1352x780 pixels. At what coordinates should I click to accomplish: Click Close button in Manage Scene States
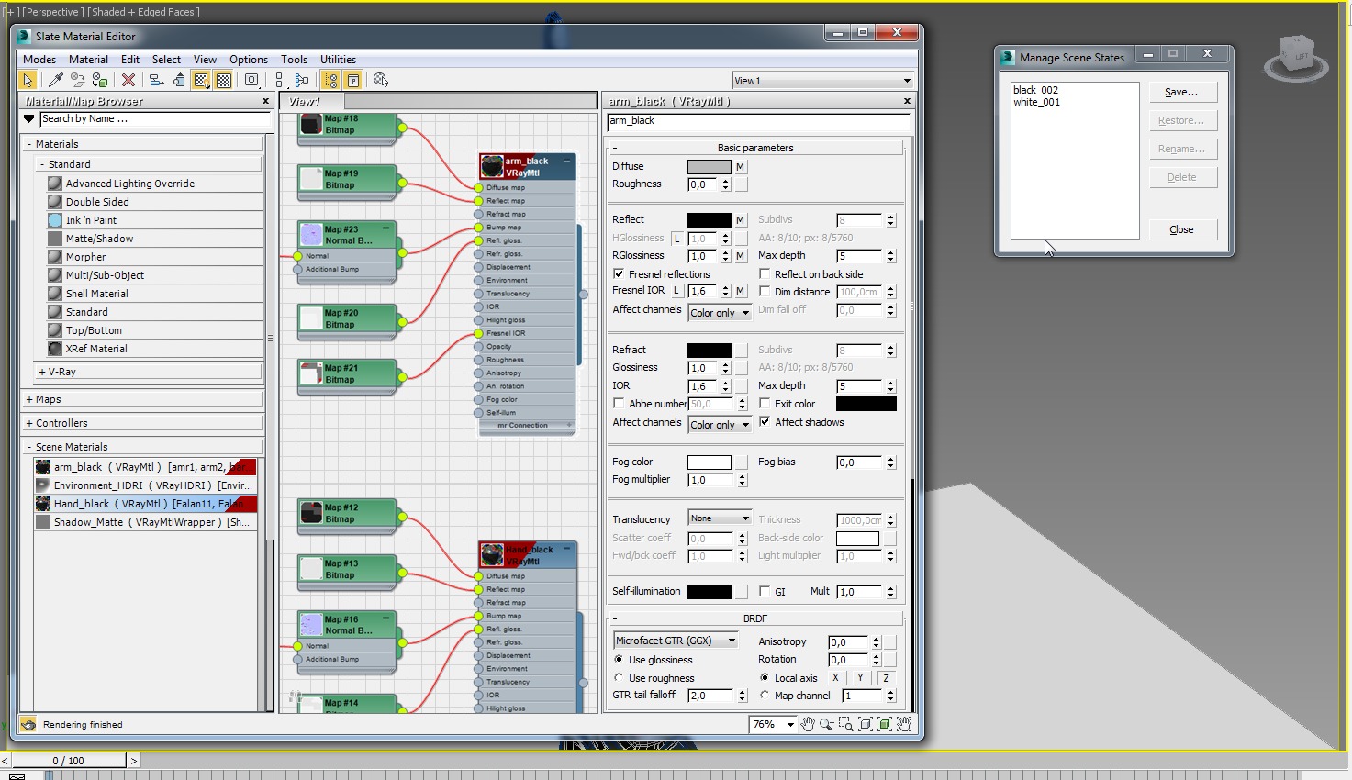click(1181, 229)
